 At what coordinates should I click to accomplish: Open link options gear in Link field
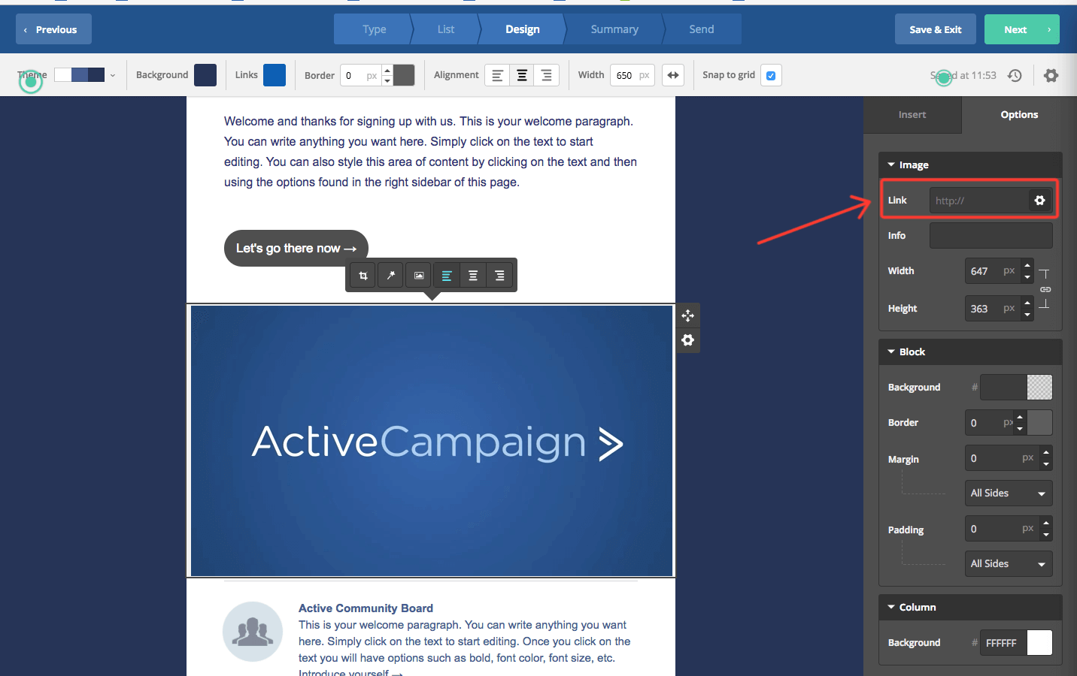tap(1040, 201)
